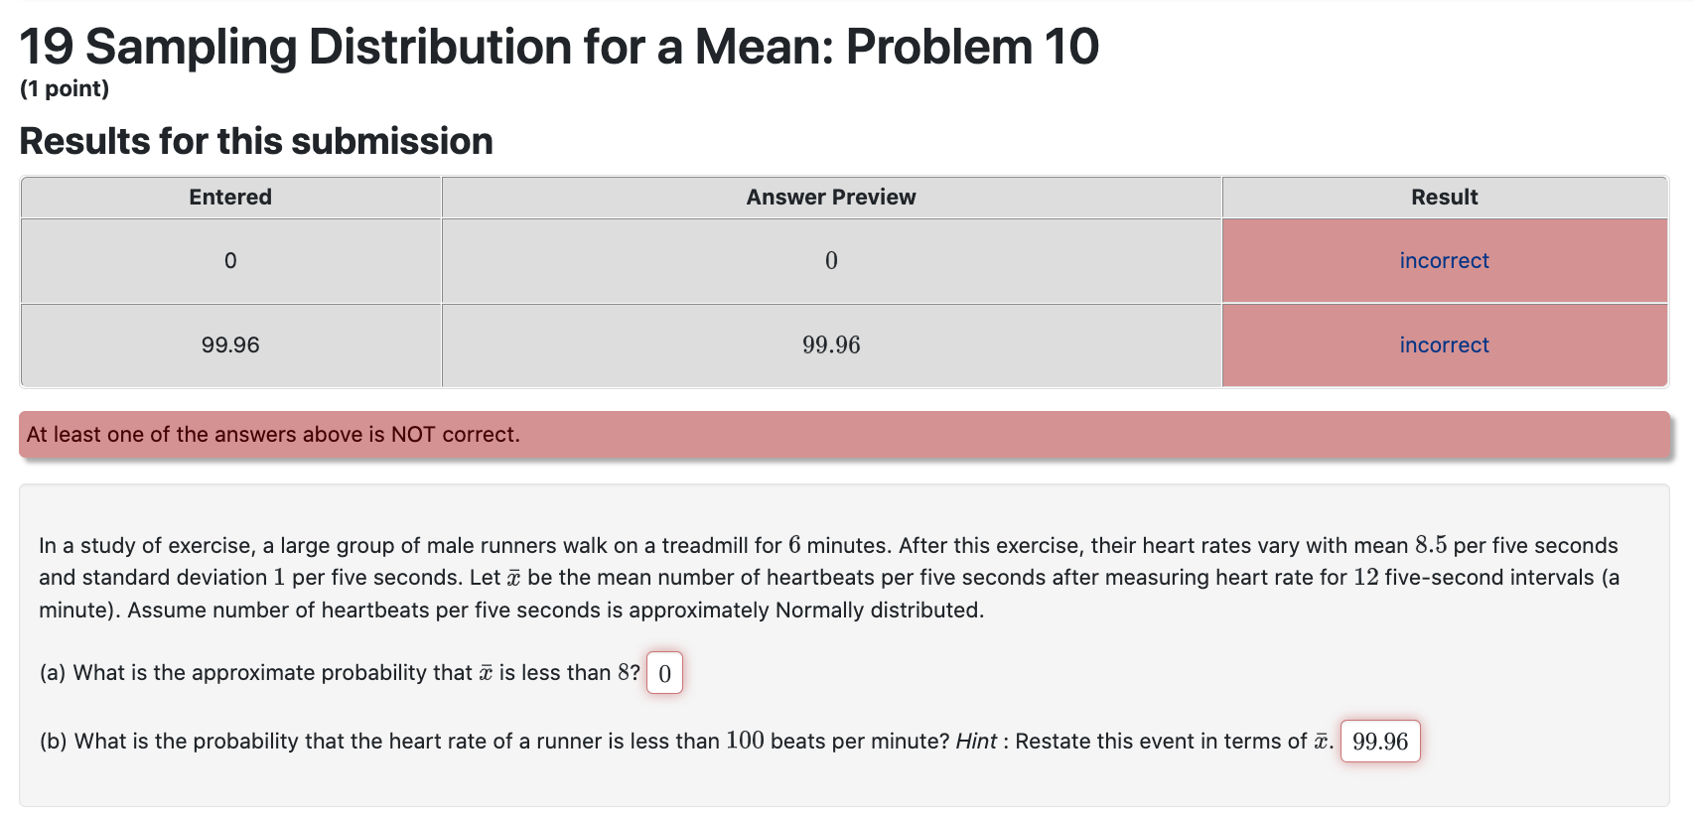
Task: Click the entered value 0 cell
Action: tap(229, 260)
